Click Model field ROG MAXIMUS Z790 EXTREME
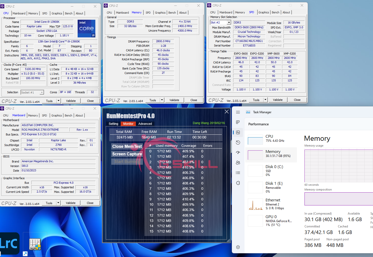The image size is (373, 257). 45,130
